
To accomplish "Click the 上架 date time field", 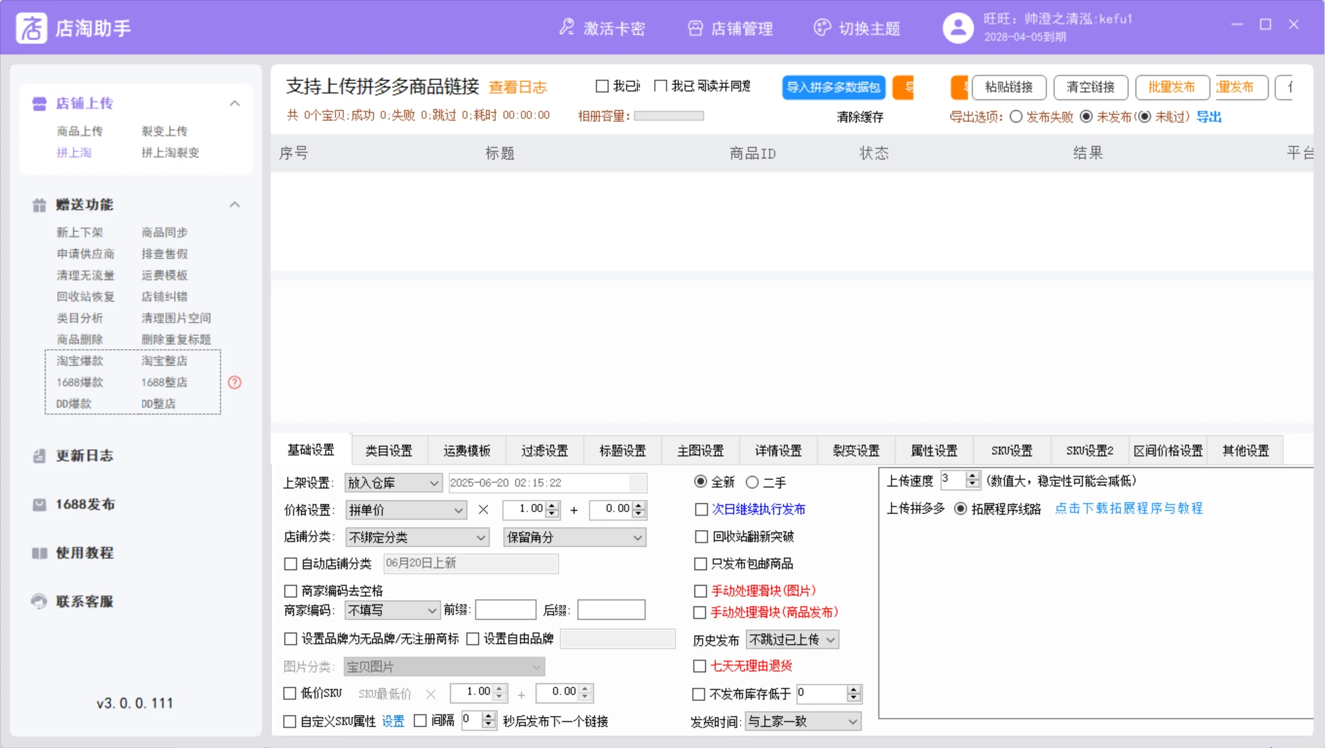I will coord(548,483).
